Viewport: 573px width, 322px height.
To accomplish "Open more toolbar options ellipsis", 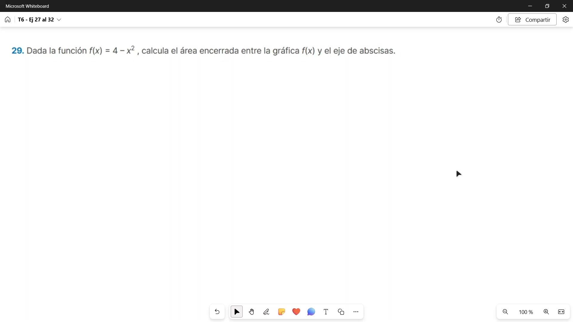I will tap(356, 312).
